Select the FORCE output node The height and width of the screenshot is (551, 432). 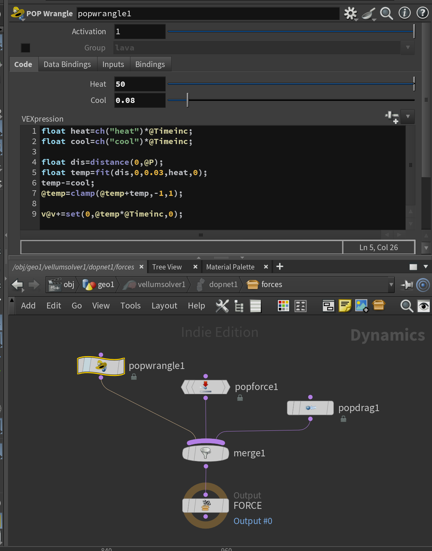(206, 505)
